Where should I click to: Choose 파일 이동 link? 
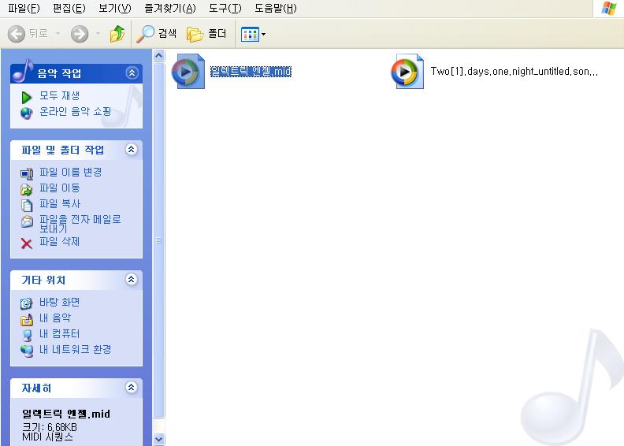59,188
